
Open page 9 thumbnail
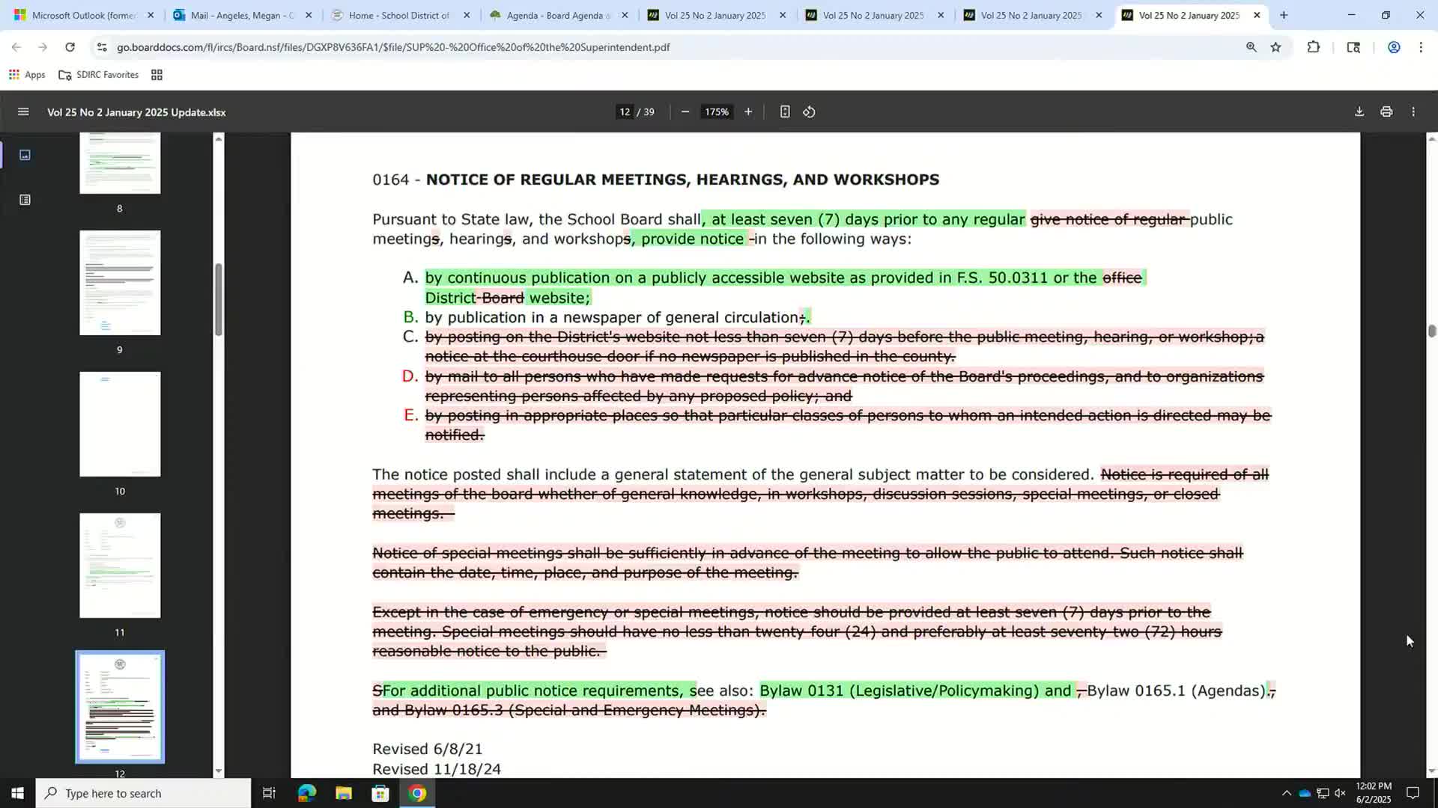tap(120, 283)
